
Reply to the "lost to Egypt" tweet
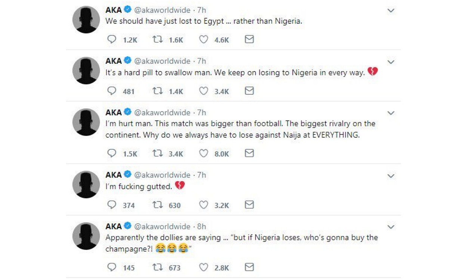[x=112, y=40]
